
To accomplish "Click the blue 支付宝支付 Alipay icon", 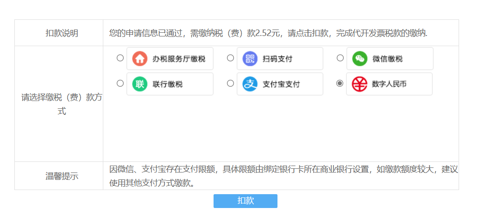I will 250,84.
